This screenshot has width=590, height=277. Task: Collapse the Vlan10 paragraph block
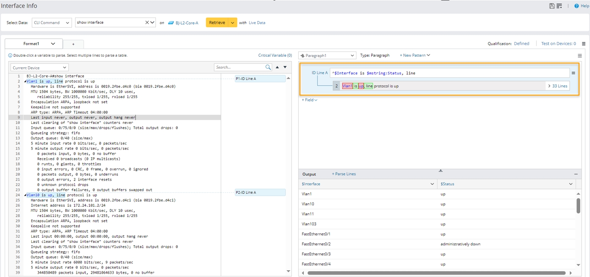tap(25, 195)
